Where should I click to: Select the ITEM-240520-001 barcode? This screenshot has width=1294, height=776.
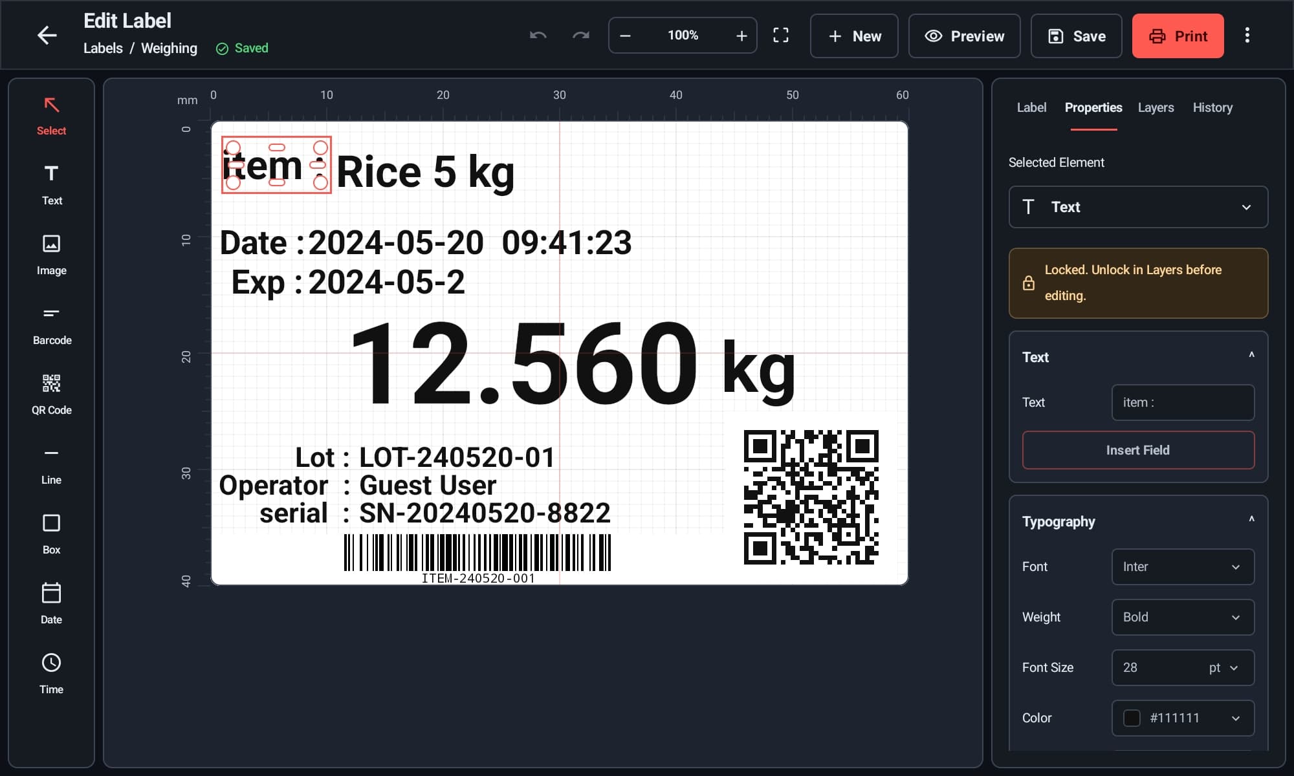(x=477, y=559)
